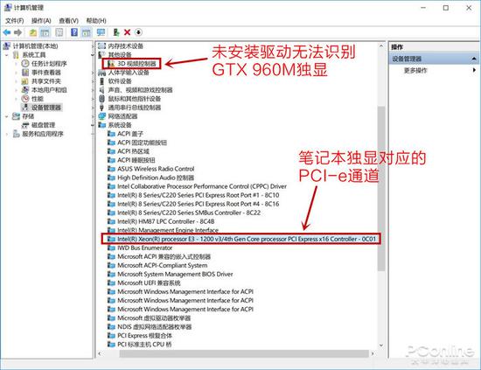Click the horizontal scrollbar right arrow

pyautogui.click(x=373, y=353)
